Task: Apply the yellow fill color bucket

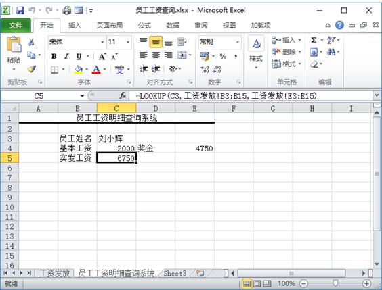Action: click(x=79, y=70)
